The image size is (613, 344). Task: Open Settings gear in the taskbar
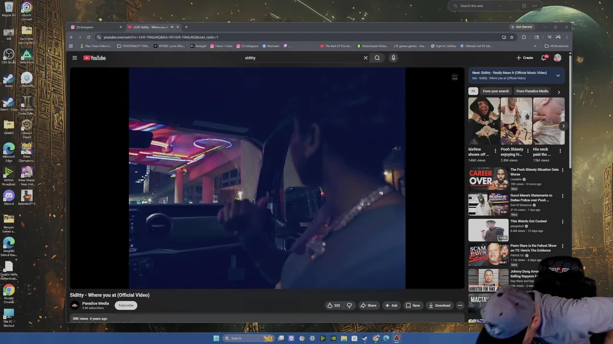pyautogui.click(x=312, y=338)
